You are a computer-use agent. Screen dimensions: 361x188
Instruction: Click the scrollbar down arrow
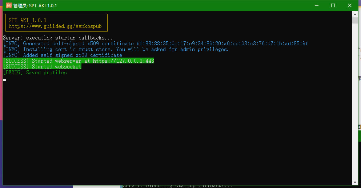pyautogui.click(x=355, y=182)
